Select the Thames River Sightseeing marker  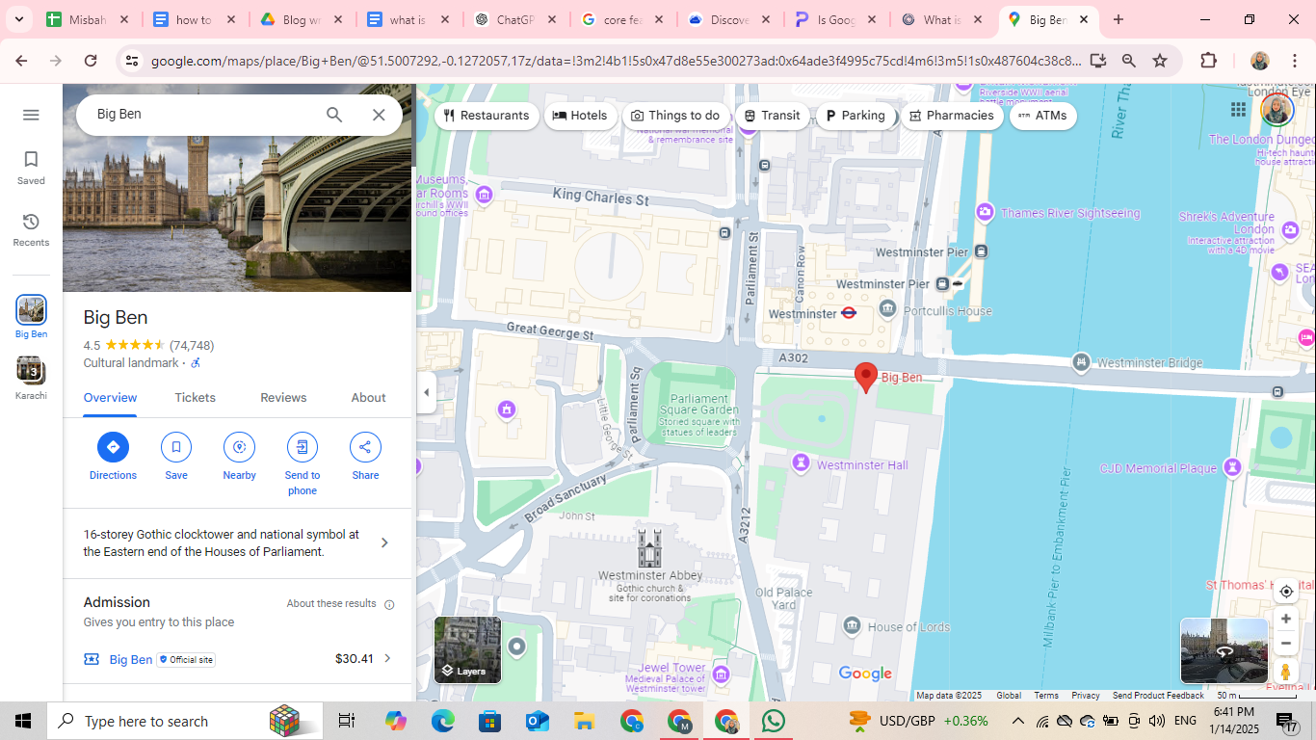pos(985,212)
